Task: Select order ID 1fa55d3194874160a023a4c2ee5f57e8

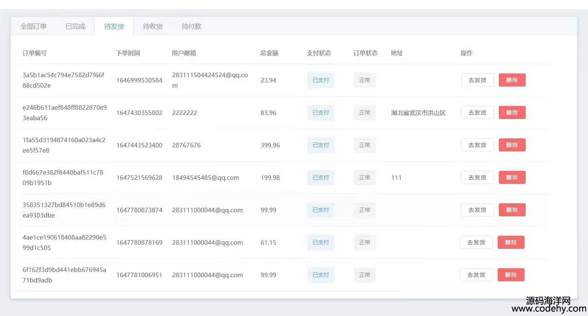Action: 64,145
